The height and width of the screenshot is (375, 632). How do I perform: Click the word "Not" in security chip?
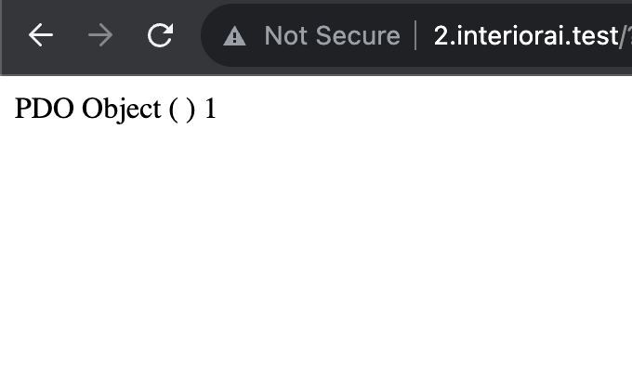pyautogui.click(x=284, y=36)
